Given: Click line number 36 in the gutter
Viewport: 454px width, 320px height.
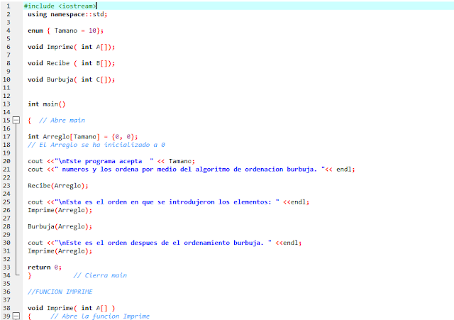Looking at the screenshot, I should [x=6, y=292].
